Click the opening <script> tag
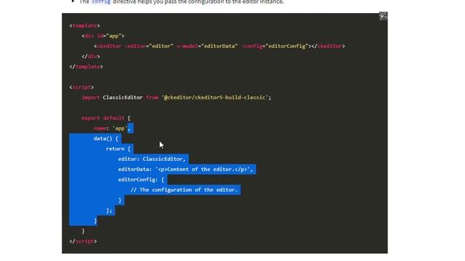This screenshot has width=465, height=261. coord(81,87)
